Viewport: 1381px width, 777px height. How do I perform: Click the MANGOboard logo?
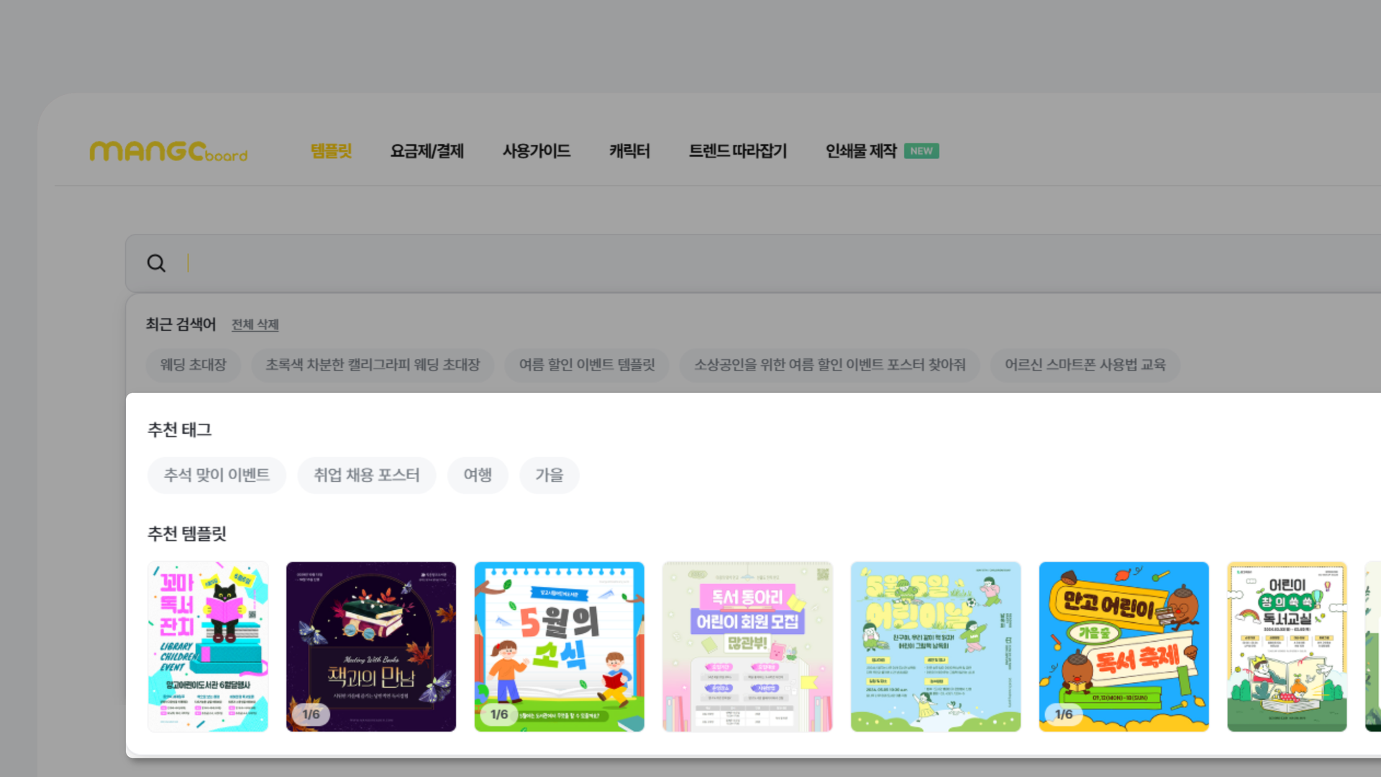[168, 151]
